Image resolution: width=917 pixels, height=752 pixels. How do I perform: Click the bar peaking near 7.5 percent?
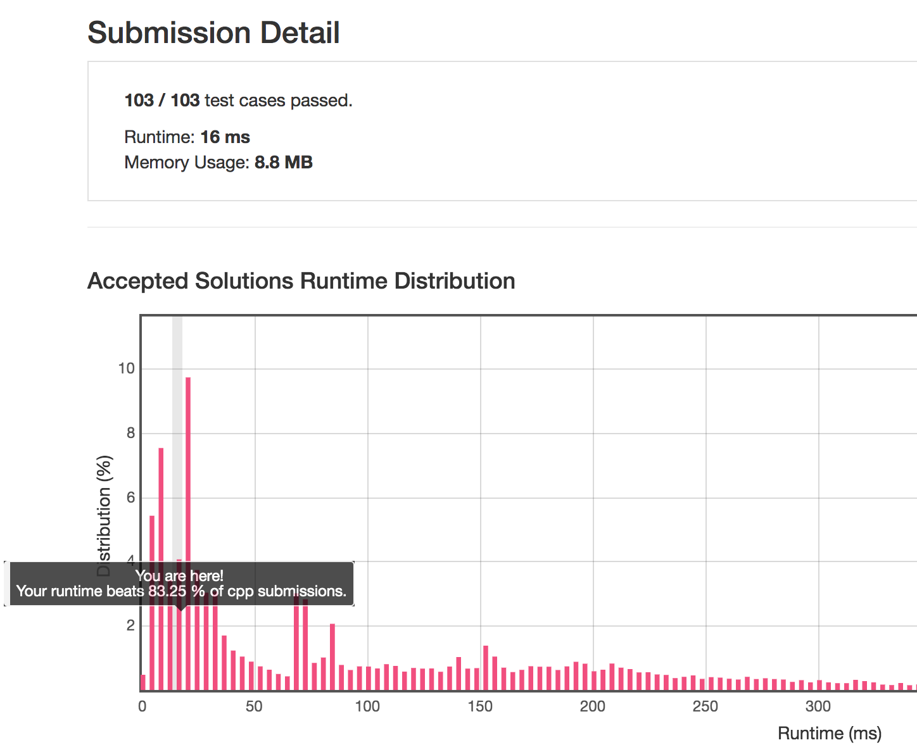point(161,506)
